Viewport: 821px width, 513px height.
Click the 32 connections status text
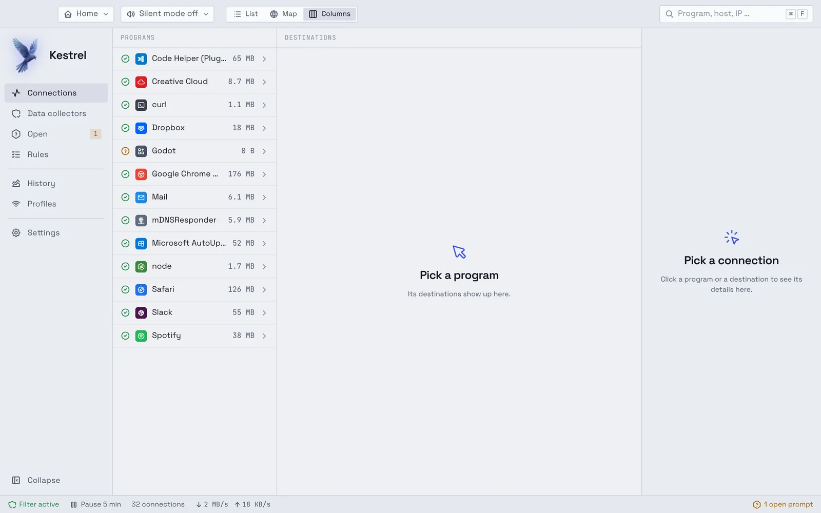pyautogui.click(x=158, y=505)
